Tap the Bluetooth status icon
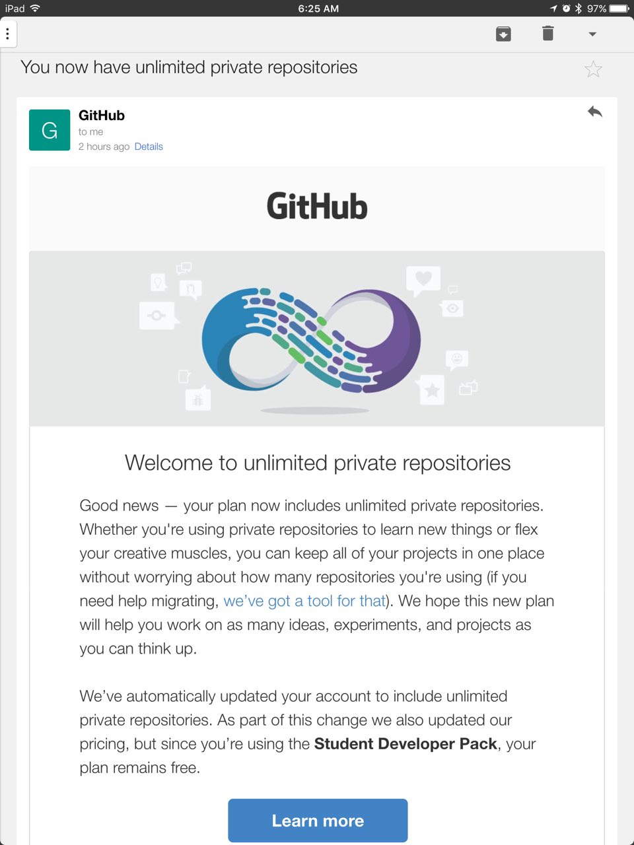The height and width of the screenshot is (845, 634). 578,9
